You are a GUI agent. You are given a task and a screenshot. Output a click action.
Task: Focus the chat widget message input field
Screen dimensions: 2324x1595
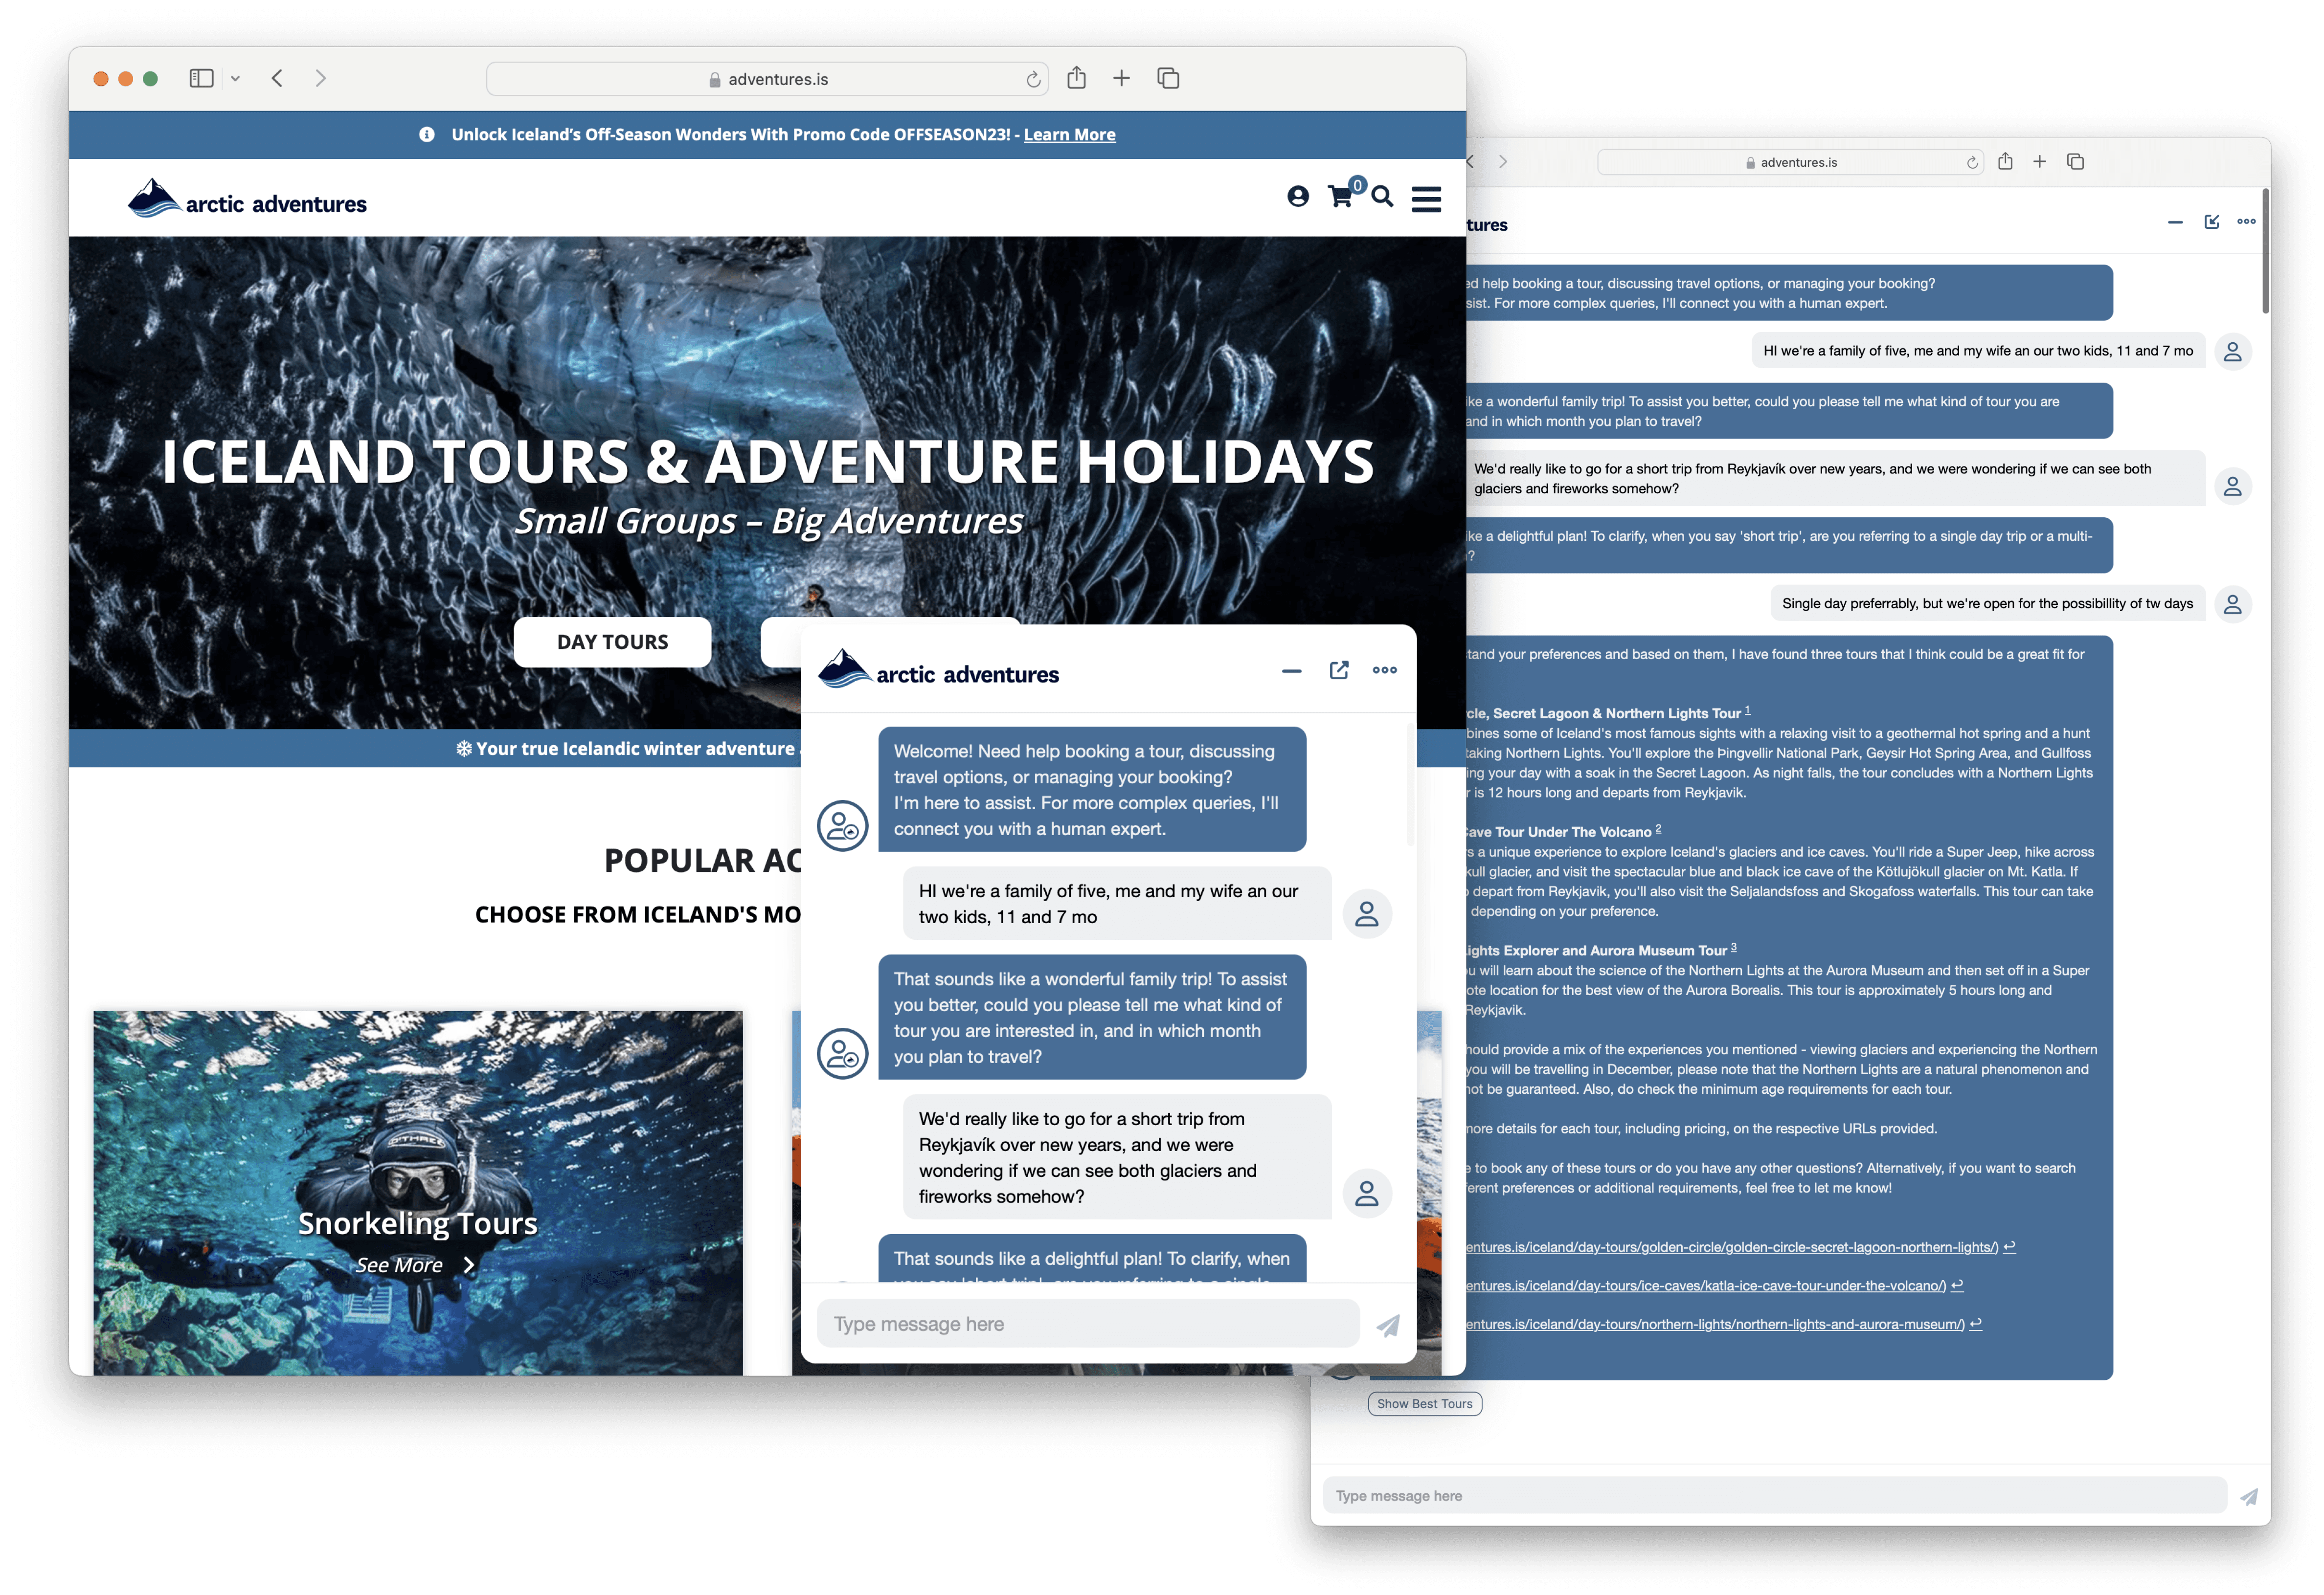(1087, 1324)
